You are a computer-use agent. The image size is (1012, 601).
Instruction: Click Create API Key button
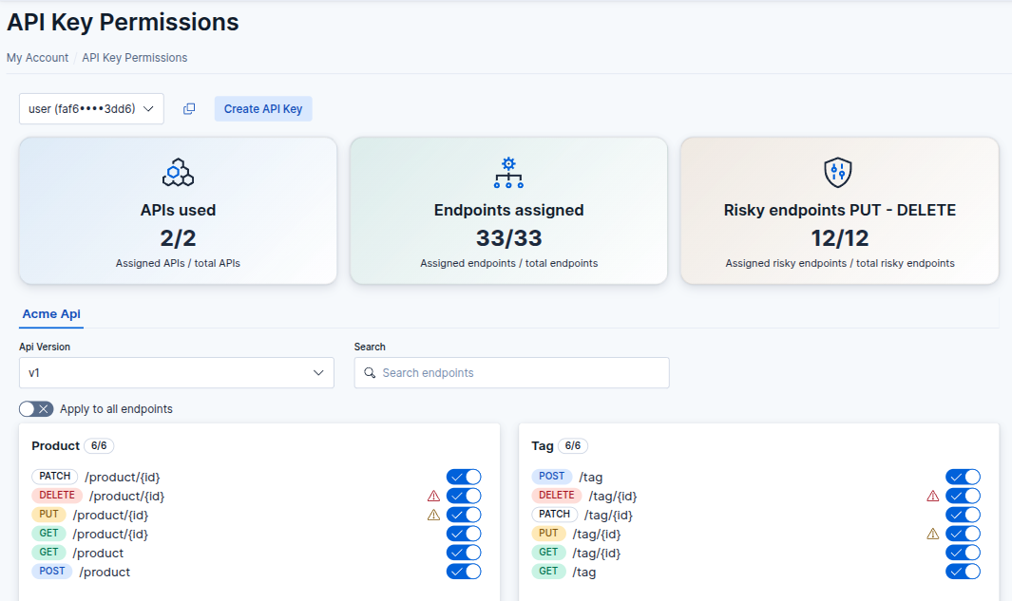(x=263, y=109)
